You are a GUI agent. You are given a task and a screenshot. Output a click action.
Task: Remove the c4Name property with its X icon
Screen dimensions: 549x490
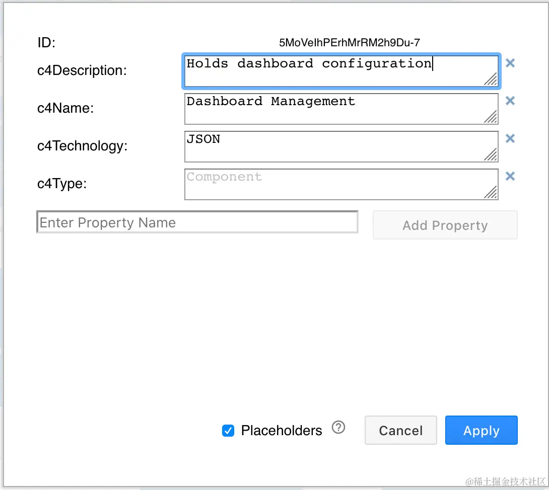click(x=510, y=101)
